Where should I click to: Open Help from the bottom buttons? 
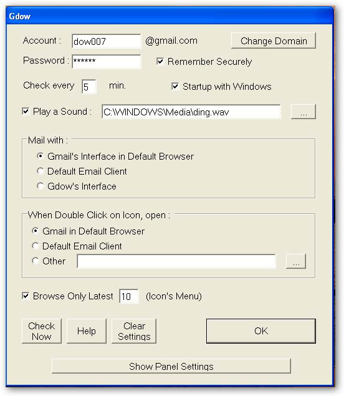coord(87,331)
